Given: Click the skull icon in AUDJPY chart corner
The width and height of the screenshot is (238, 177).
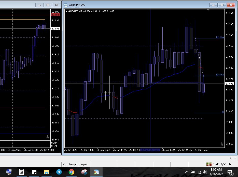Looking at the screenshot, I should coord(222,144).
